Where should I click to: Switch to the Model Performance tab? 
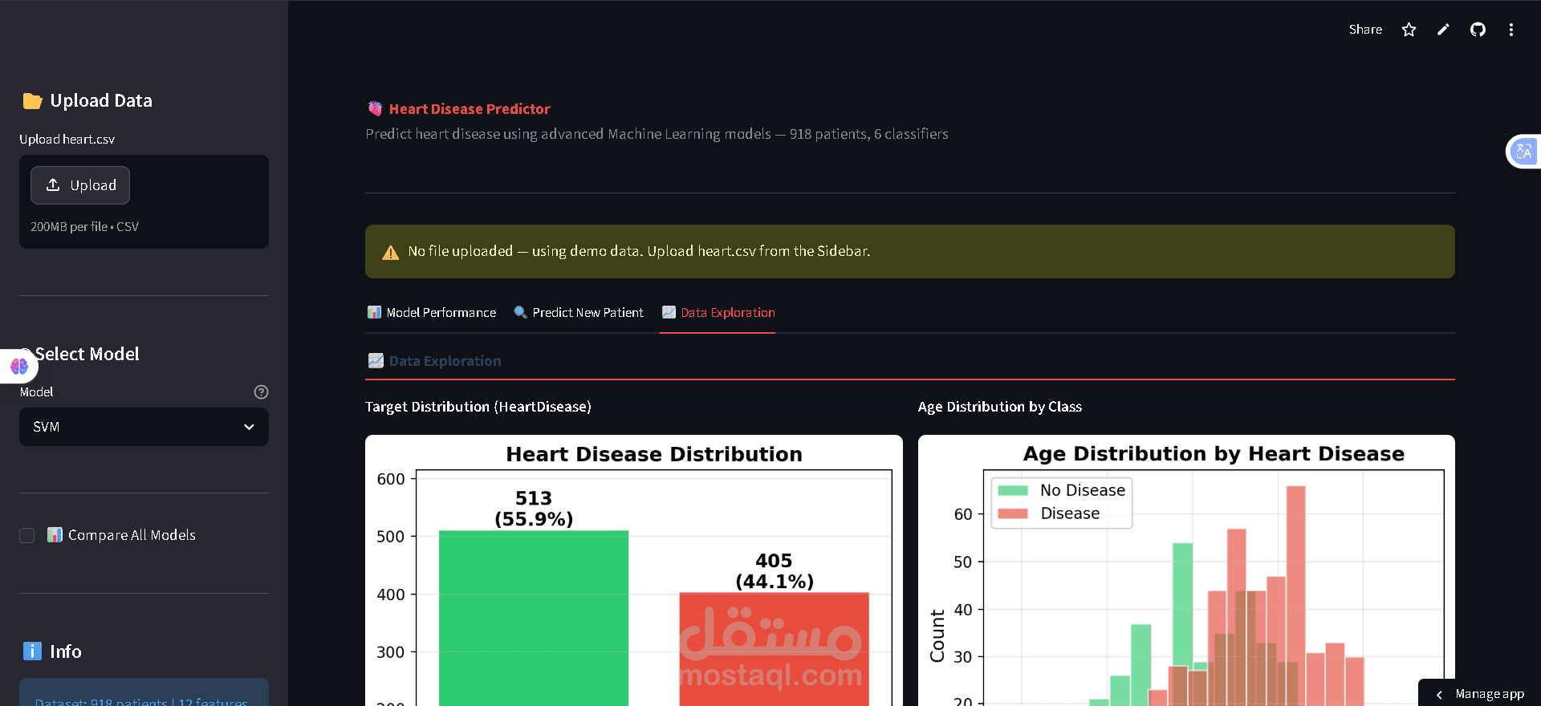pyautogui.click(x=432, y=313)
